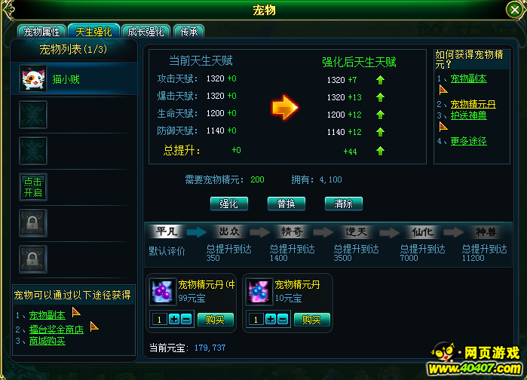Click the flag icon beside 擂台奖金商店
527x380 pixels.
[x=94, y=326]
